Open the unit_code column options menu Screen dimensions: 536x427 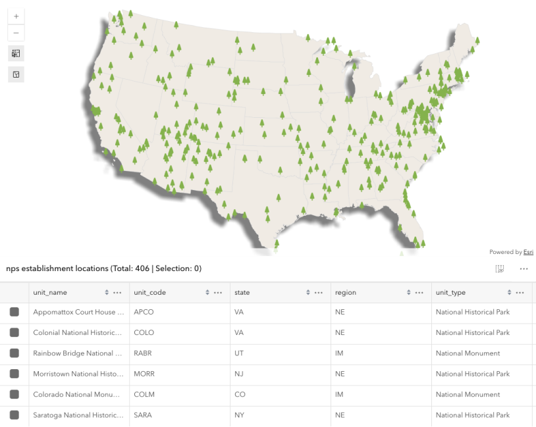pyautogui.click(x=218, y=293)
